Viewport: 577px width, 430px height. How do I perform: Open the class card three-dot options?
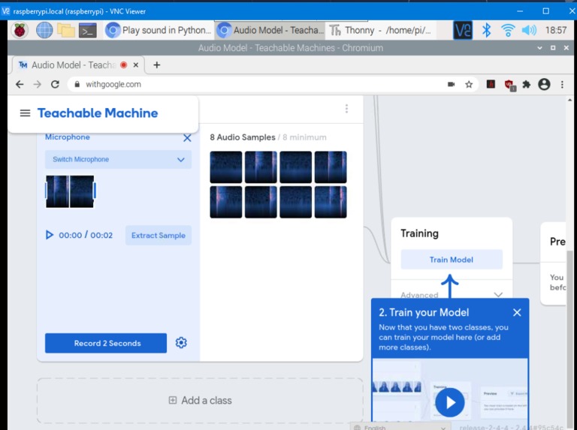pos(346,109)
